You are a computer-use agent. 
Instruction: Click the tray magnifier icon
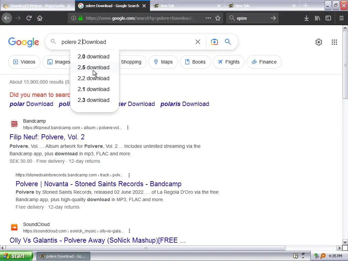(323, 256)
